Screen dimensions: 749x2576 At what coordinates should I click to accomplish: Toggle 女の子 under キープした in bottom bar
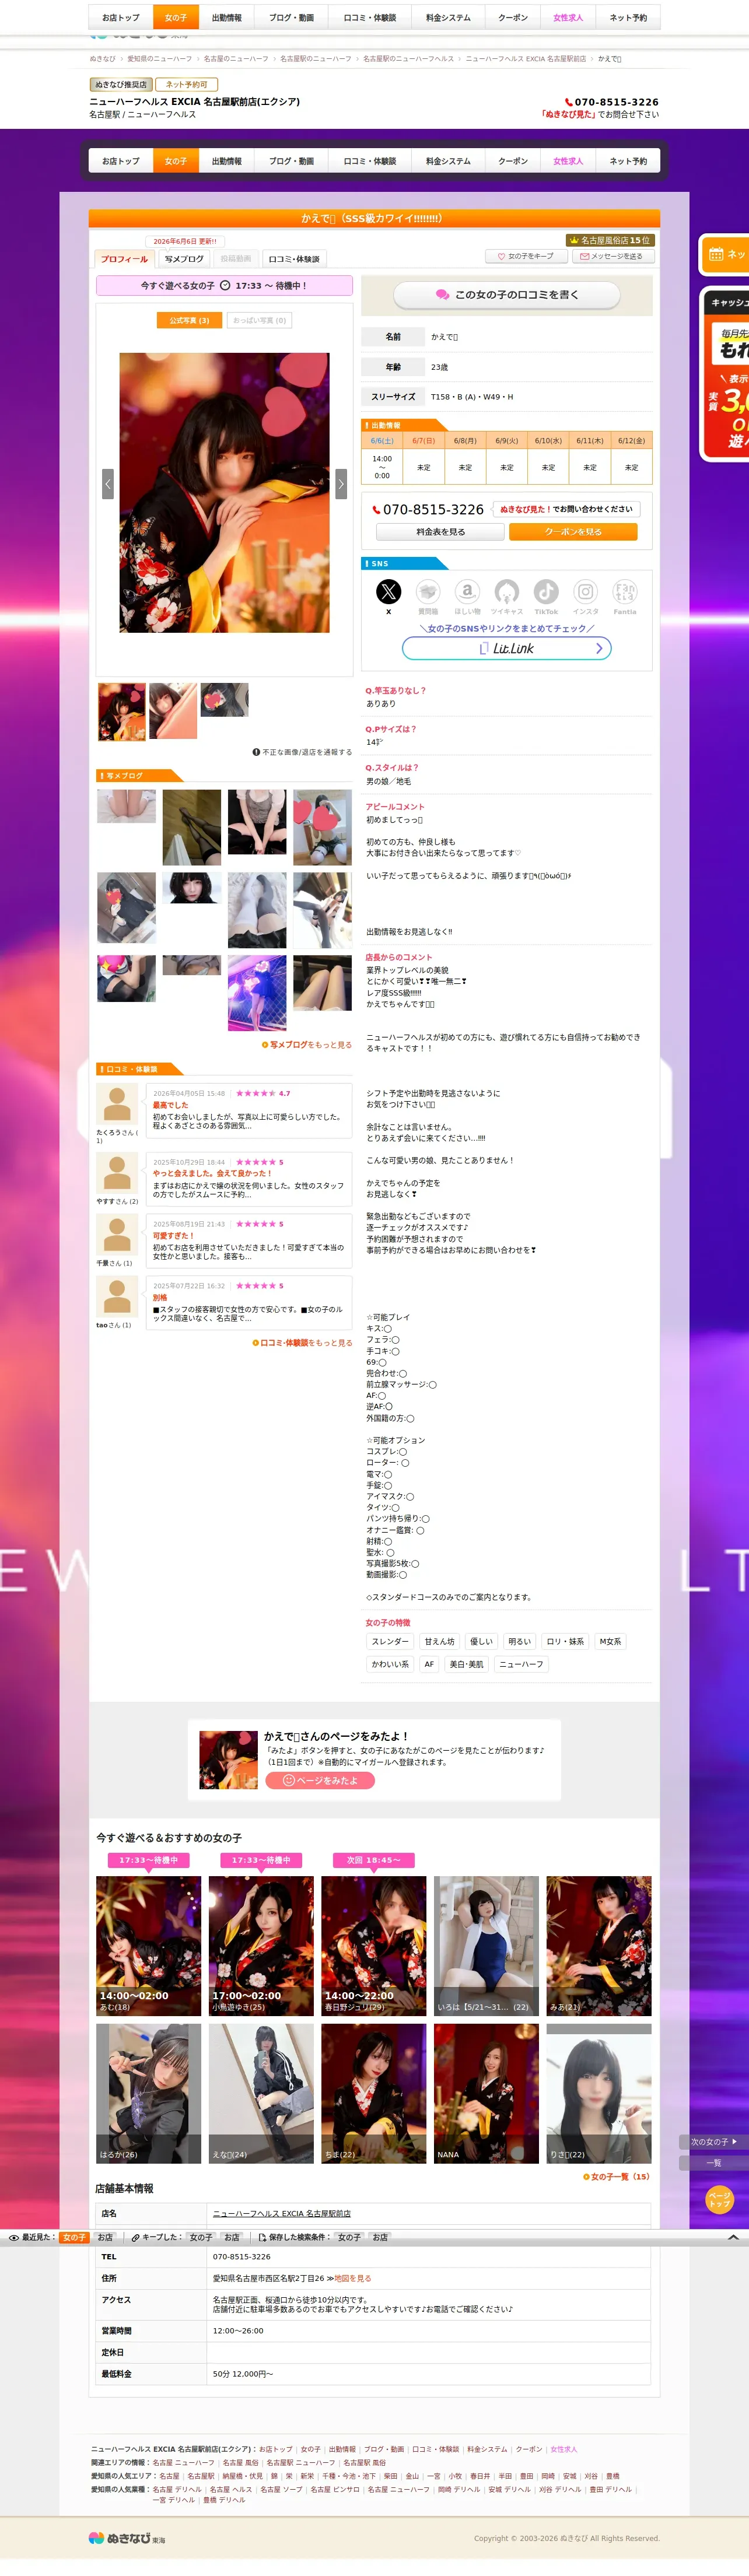201,2238
